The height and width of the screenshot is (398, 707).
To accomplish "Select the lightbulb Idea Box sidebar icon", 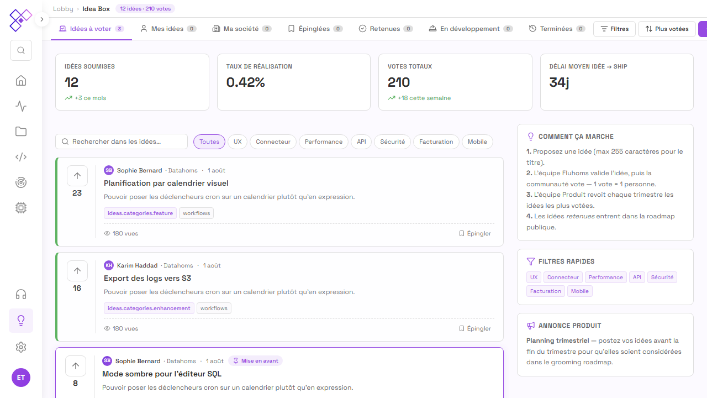I will click(21, 321).
